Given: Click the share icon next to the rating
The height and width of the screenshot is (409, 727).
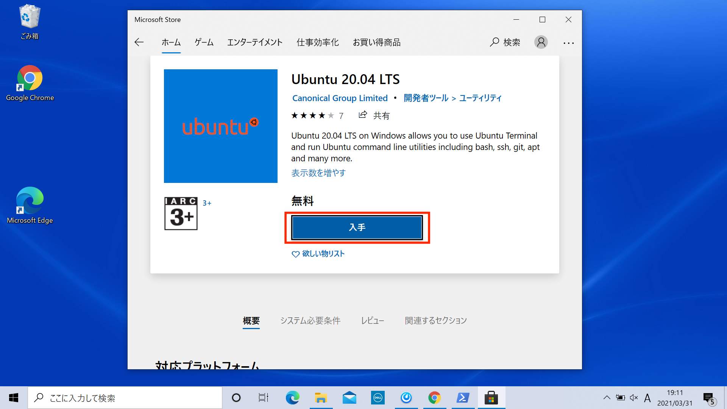Looking at the screenshot, I should click(363, 115).
